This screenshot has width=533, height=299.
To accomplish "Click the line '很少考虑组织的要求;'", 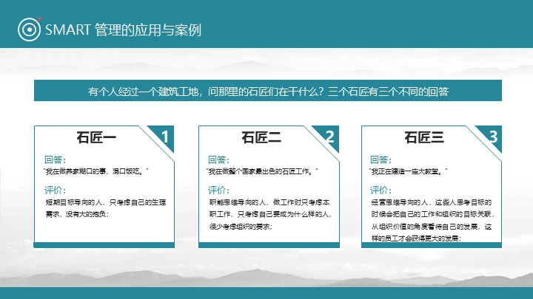I will click(x=241, y=227).
